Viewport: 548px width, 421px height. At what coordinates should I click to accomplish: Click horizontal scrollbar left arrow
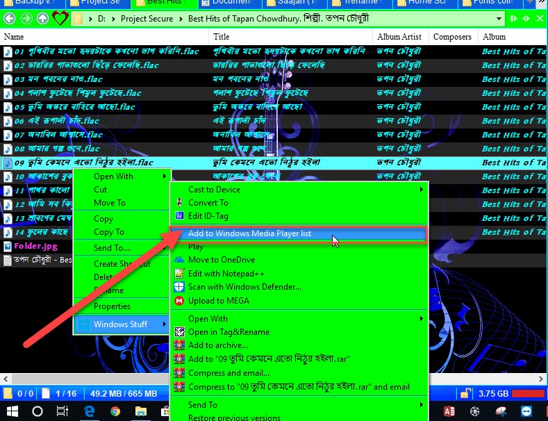(6, 379)
